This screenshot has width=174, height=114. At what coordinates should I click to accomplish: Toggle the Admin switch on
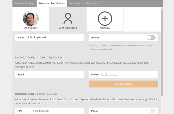pyautogui.click(x=151, y=38)
